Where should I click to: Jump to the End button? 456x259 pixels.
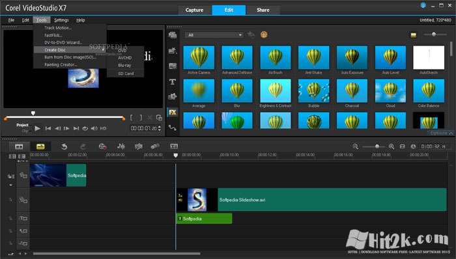point(76,128)
